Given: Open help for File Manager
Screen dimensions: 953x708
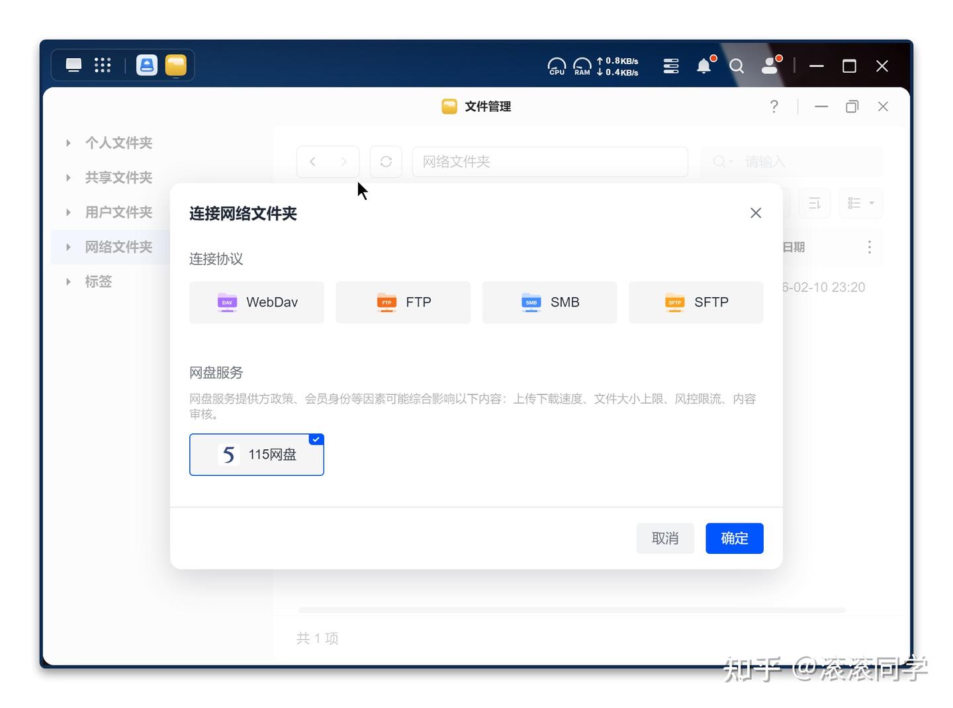Looking at the screenshot, I should click(774, 107).
